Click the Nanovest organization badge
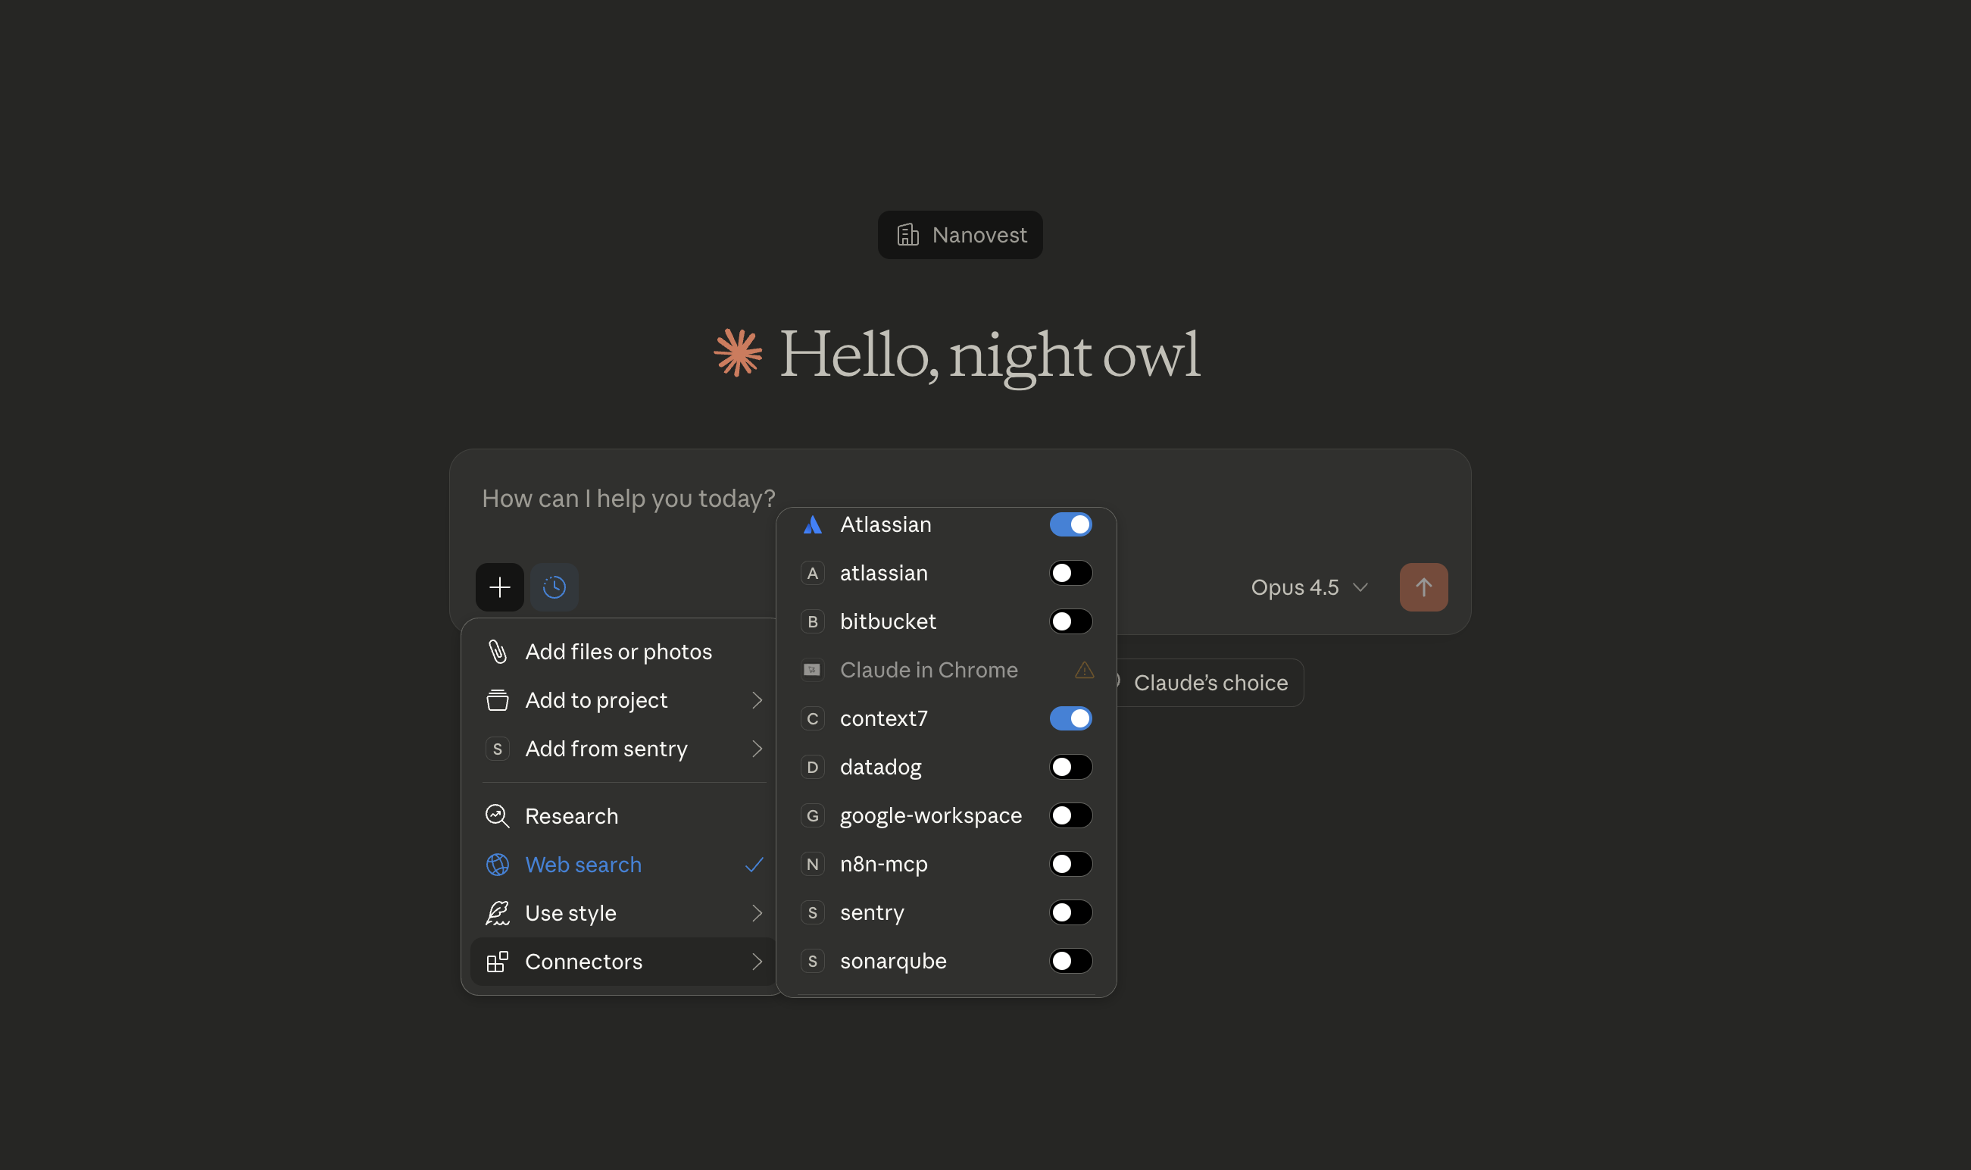This screenshot has width=1971, height=1170. 960,235
